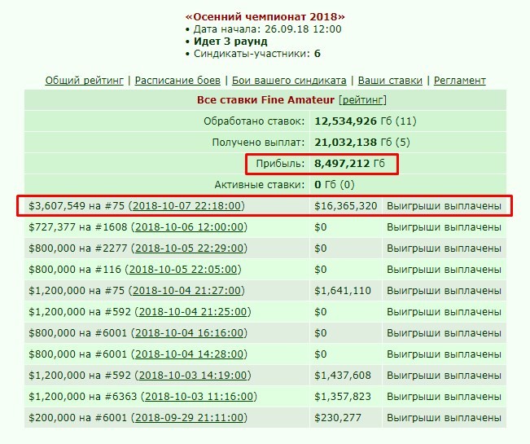Open the Общий рейтинг link
The width and height of the screenshot is (530, 444).
tap(85, 81)
